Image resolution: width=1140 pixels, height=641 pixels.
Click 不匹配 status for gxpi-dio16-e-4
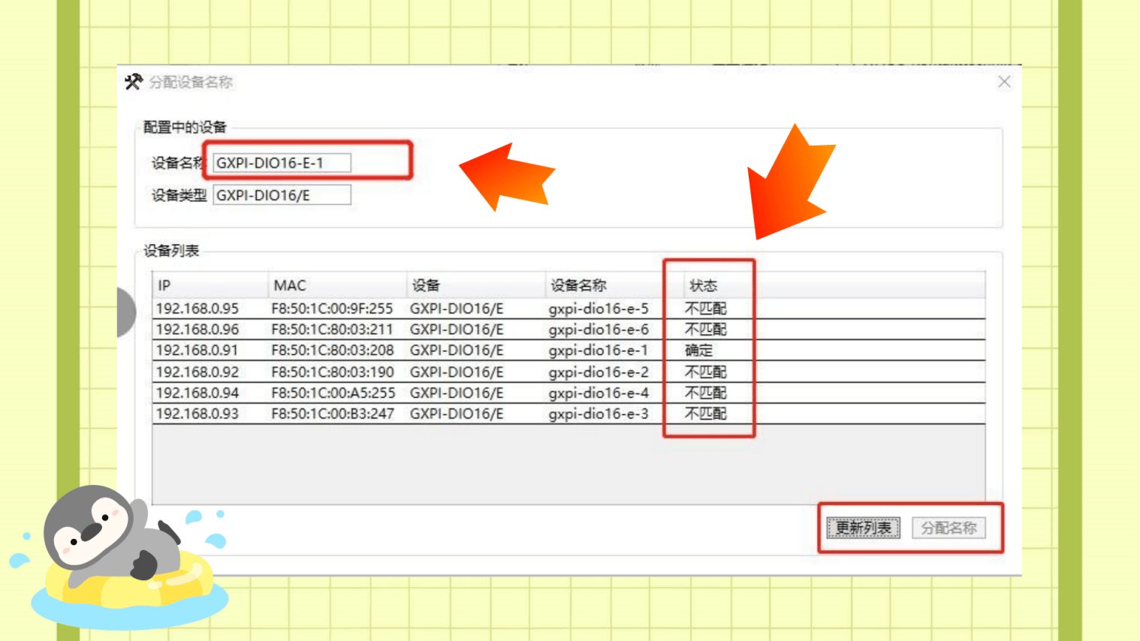(706, 393)
